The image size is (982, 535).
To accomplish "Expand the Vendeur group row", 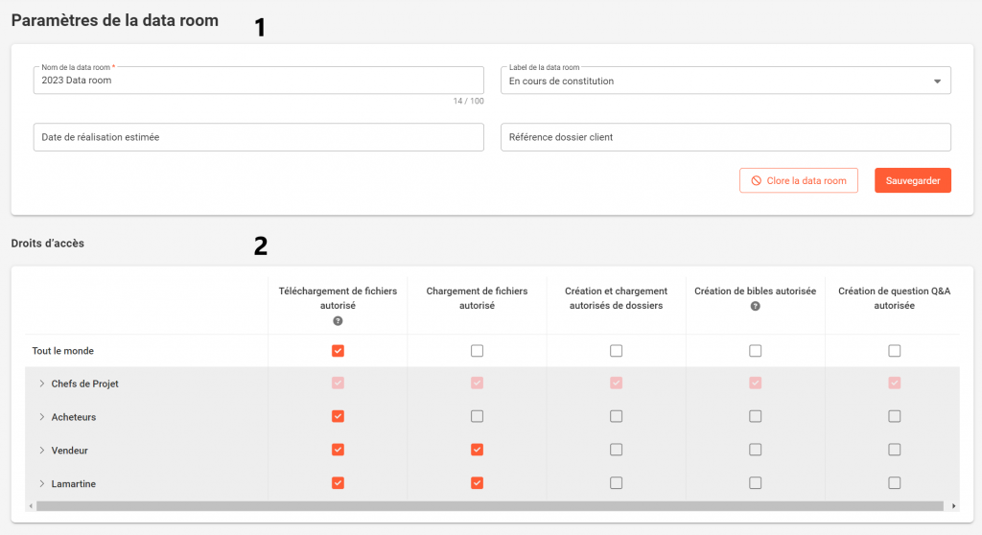I will tap(42, 450).
